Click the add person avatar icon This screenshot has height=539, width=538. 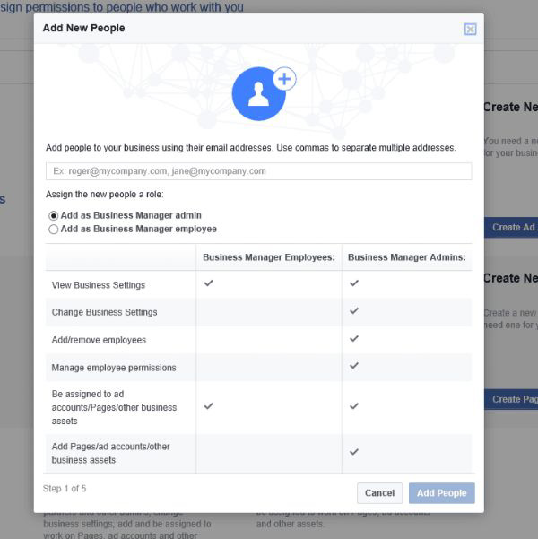click(x=257, y=95)
